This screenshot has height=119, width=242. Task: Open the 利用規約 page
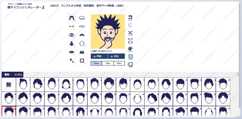click(89, 6)
